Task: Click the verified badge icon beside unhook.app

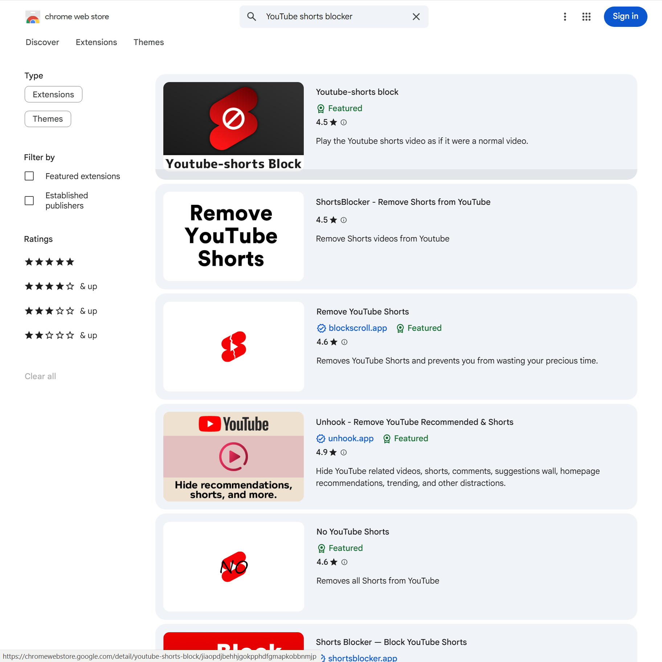Action: (321, 439)
